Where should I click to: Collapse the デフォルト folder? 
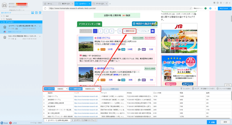(x=1, y=22)
